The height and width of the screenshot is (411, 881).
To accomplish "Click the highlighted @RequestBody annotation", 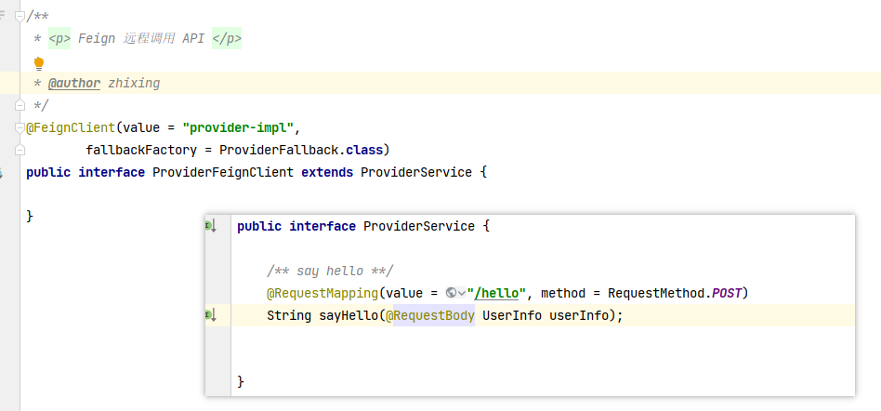I will coord(430,315).
